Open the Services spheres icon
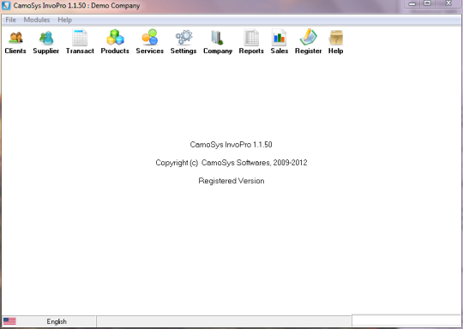The height and width of the screenshot is (329, 463). pyautogui.click(x=150, y=37)
